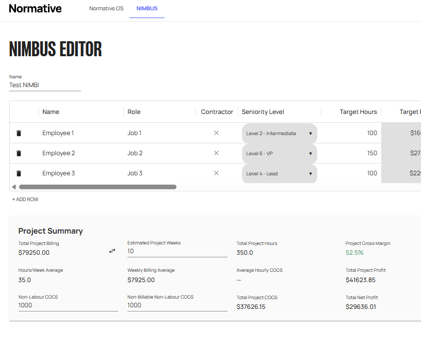Select the Employee 2 name cell
The width and height of the screenshot is (421, 345).
coord(58,153)
